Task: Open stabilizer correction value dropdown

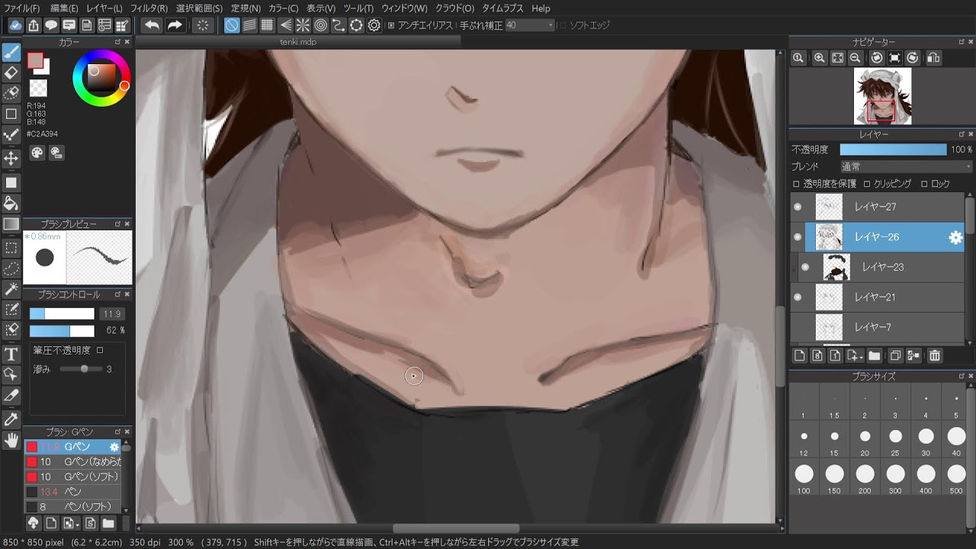Action: pos(529,25)
